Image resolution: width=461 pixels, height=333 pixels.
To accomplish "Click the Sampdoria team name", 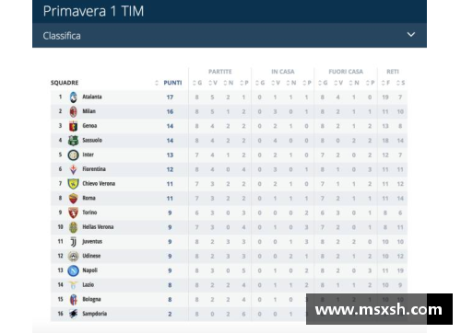I will point(95,314).
